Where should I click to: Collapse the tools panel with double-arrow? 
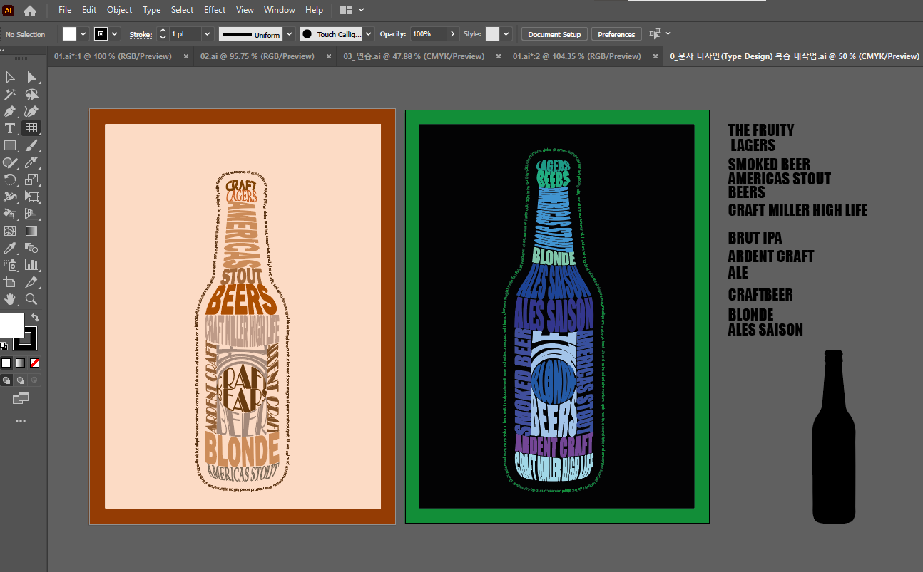(3, 51)
